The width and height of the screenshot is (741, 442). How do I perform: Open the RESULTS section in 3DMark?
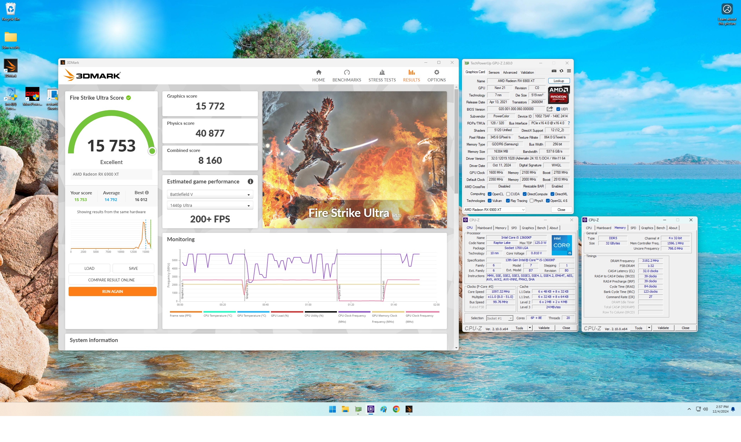click(x=411, y=76)
